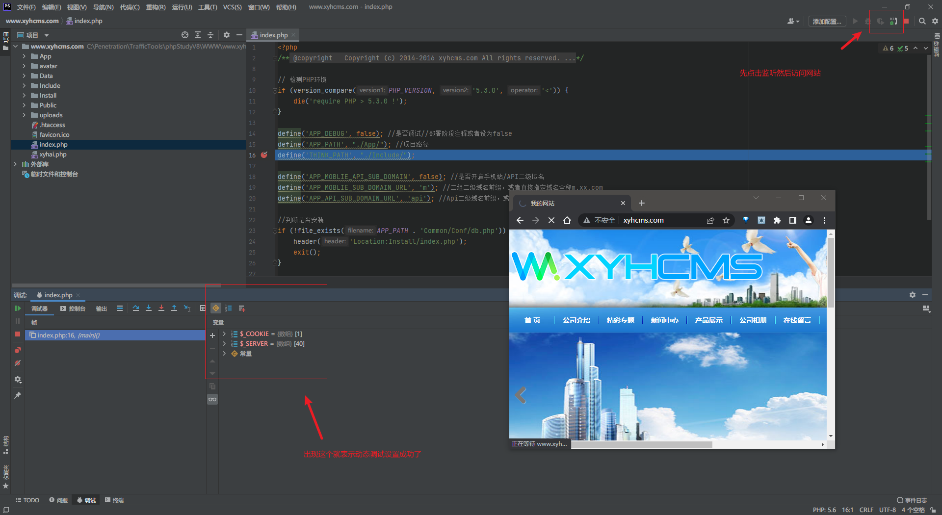942x515 pixels.
Task: Click the glasses watch icon in variables
Action: pyautogui.click(x=212, y=399)
